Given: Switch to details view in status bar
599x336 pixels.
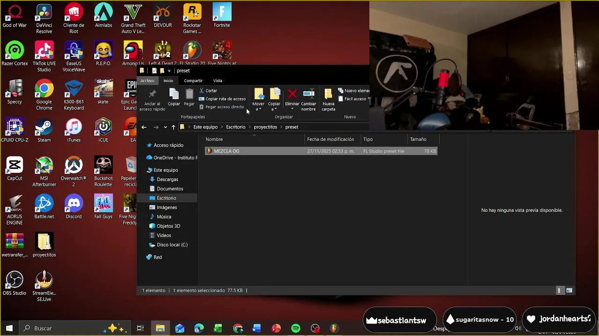Looking at the screenshot, I should tap(559, 290).
